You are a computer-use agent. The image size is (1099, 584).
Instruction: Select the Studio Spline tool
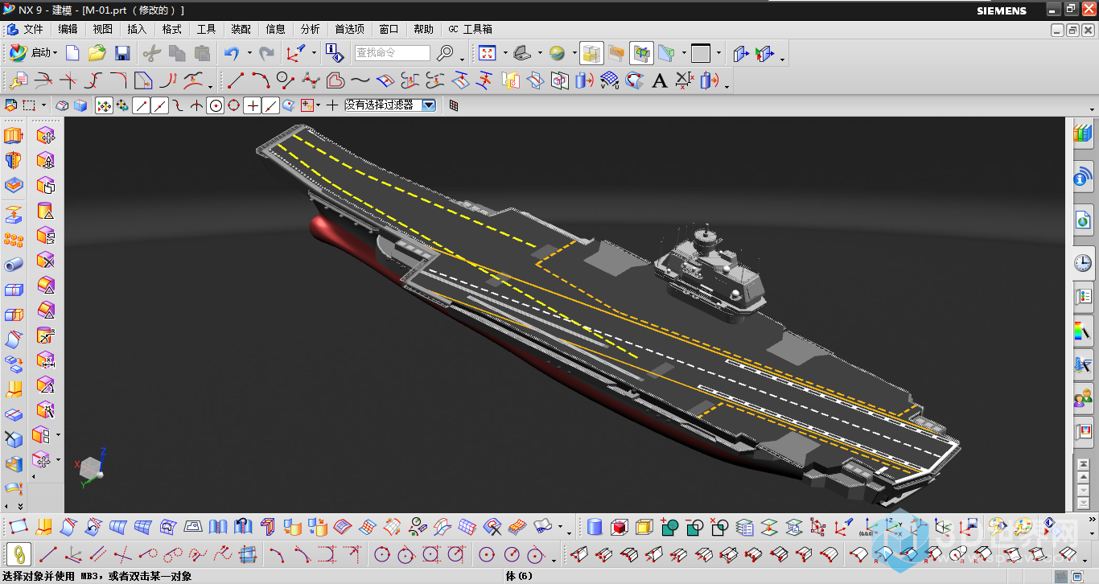[360, 80]
